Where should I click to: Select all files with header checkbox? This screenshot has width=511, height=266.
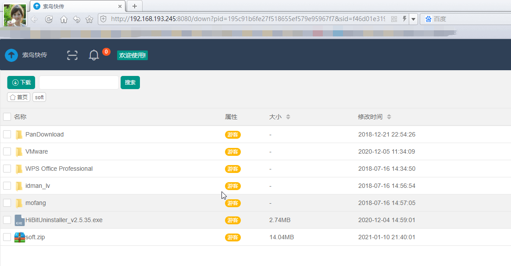7,117
